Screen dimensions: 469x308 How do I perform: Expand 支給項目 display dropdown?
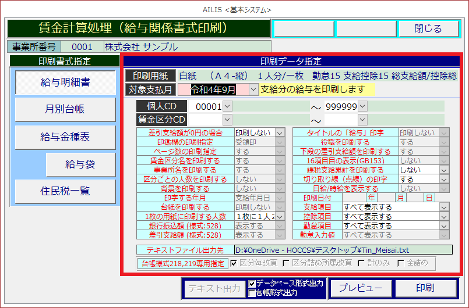(x=445, y=207)
